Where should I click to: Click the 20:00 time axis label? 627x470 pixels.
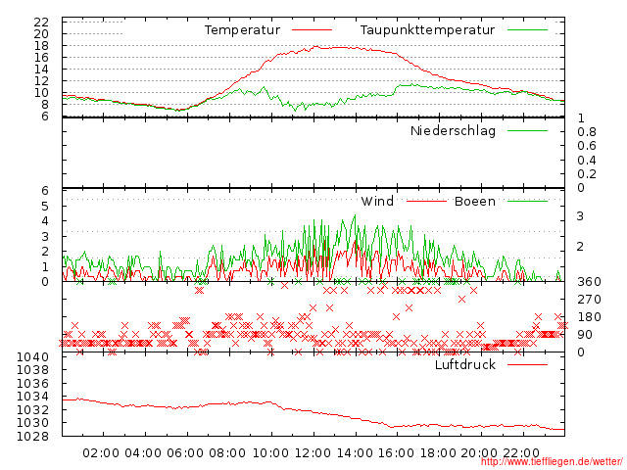pyautogui.click(x=479, y=453)
